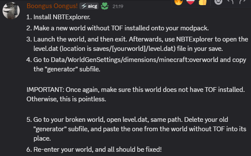The height and width of the screenshot is (156, 251).
Task: Open the author's avatar picture
Action: (11, 11)
